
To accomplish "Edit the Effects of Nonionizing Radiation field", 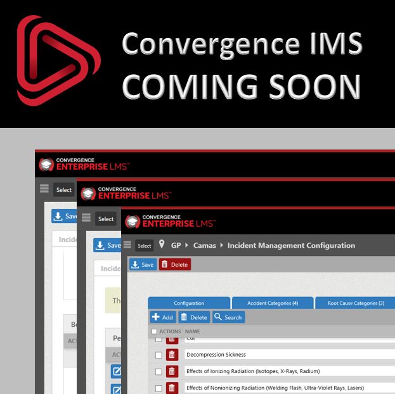I will pyautogui.click(x=290, y=388).
